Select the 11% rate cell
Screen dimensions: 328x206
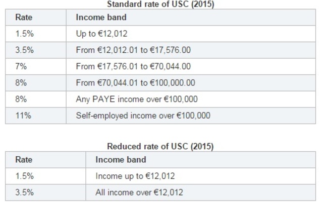(23, 116)
